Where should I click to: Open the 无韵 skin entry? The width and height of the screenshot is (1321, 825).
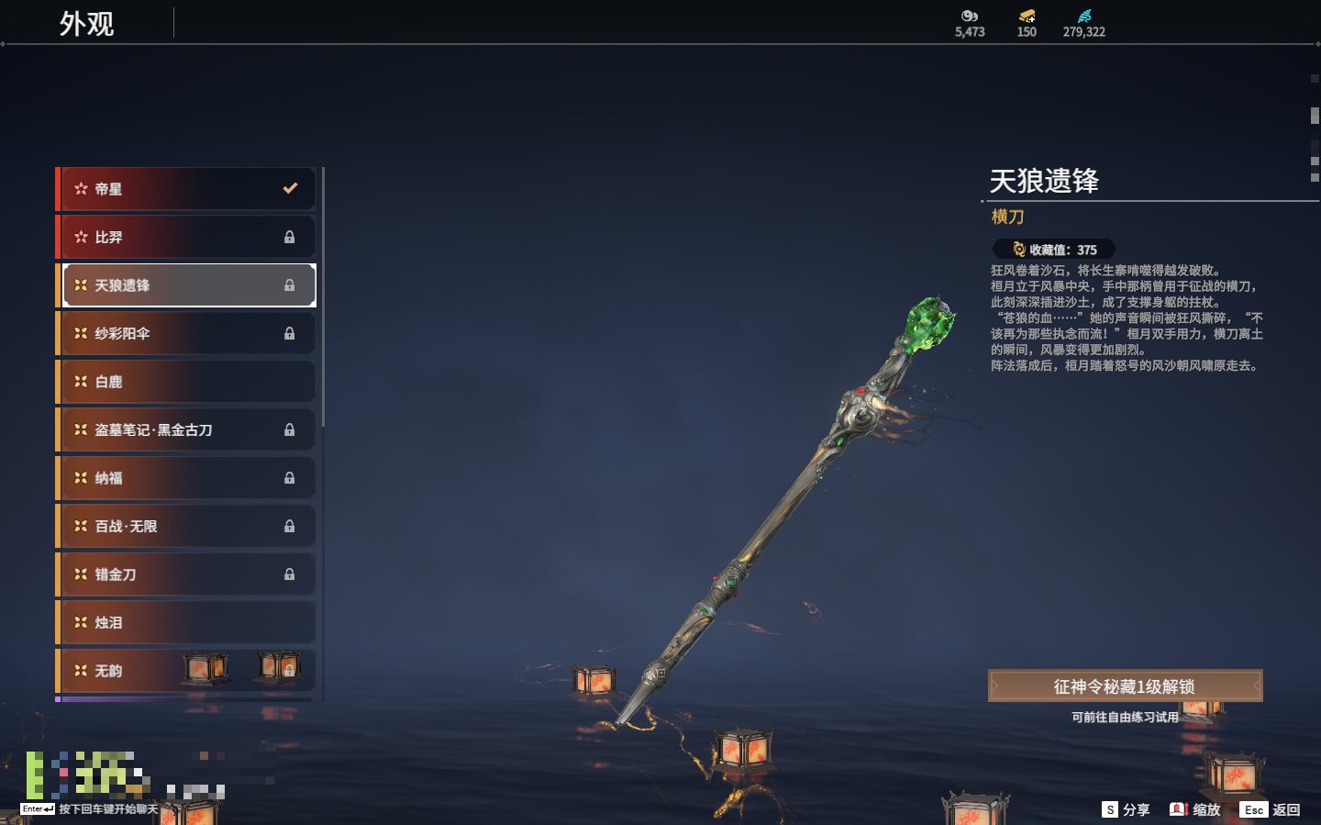[186, 671]
